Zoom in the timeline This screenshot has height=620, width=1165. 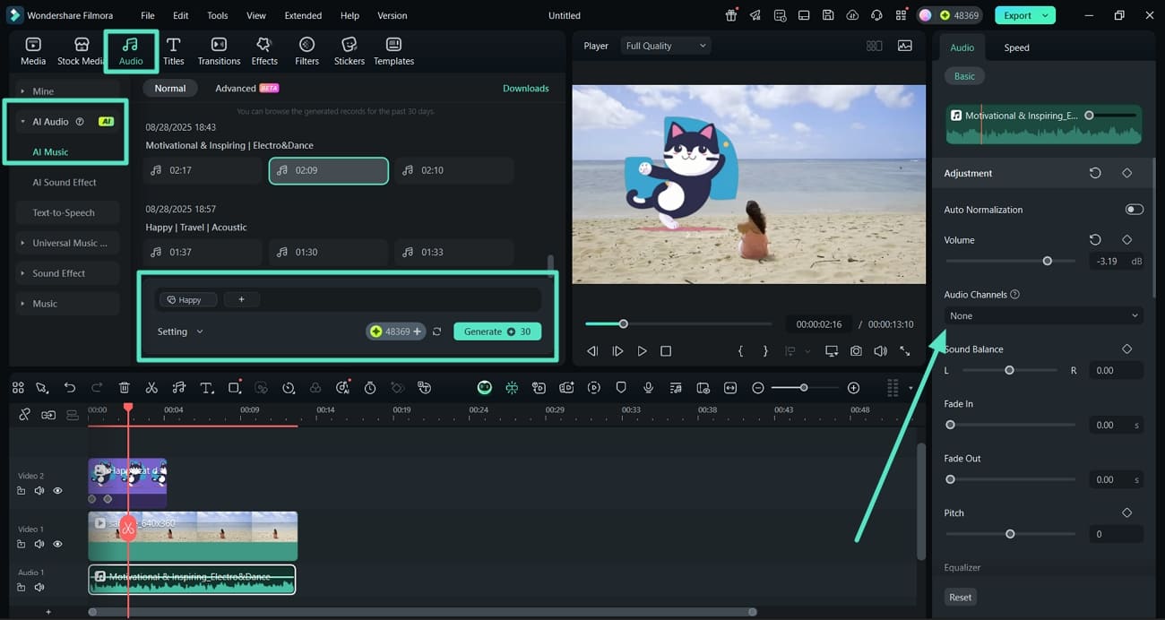[x=853, y=387]
